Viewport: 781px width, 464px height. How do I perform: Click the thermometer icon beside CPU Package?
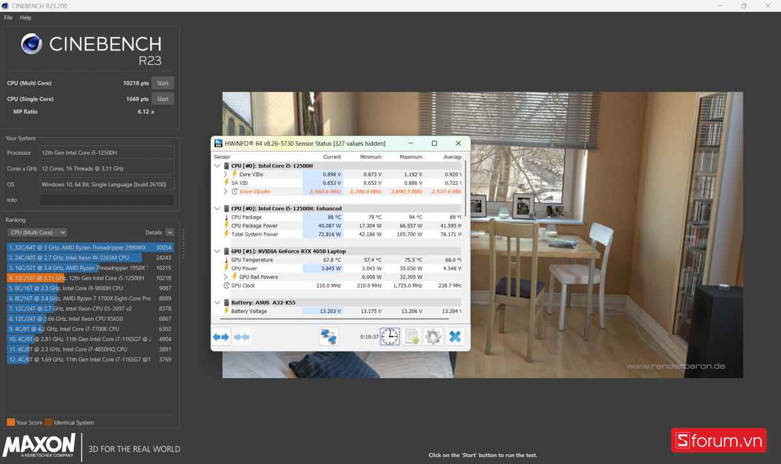[226, 217]
